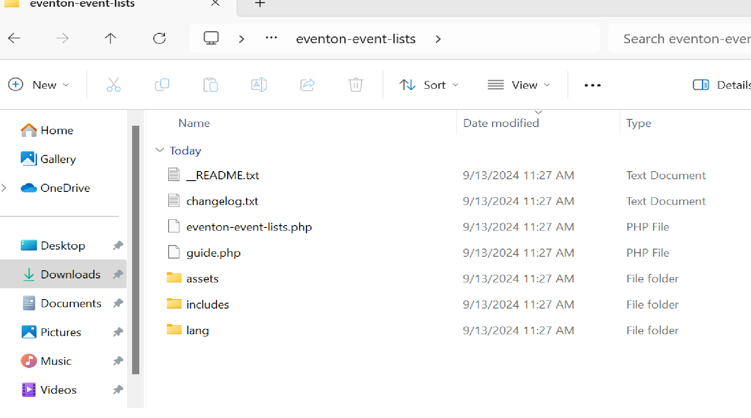Viewport: 751px width, 418px height.
Task: Click eventon-event-lists in address bar
Action: tap(356, 39)
